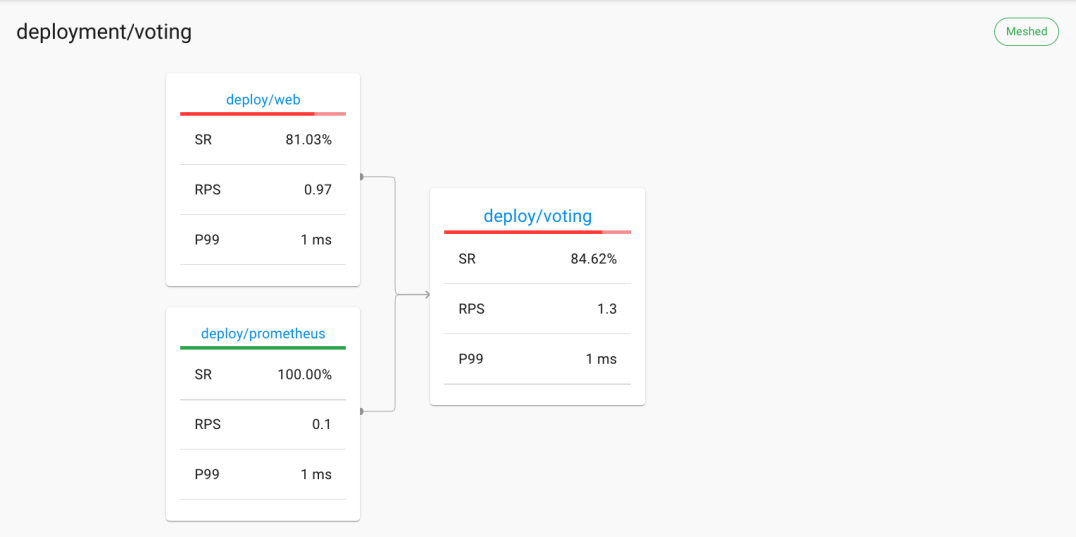Select the 84.62% success rate in deploy/voting
This screenshot has width=1076, height=537.
coord(594,259)
